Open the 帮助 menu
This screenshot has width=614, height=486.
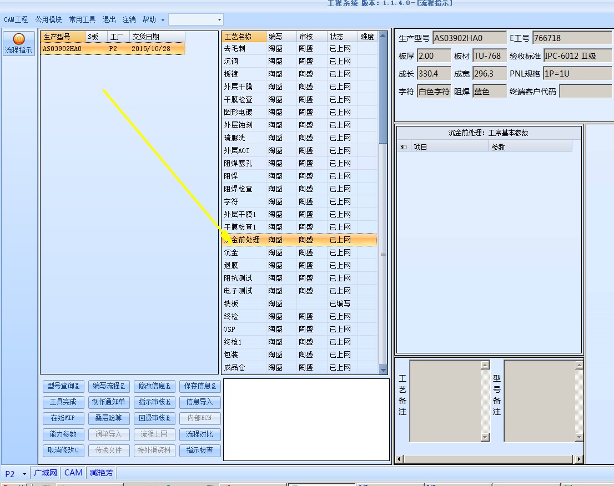(x=149, y=19)
